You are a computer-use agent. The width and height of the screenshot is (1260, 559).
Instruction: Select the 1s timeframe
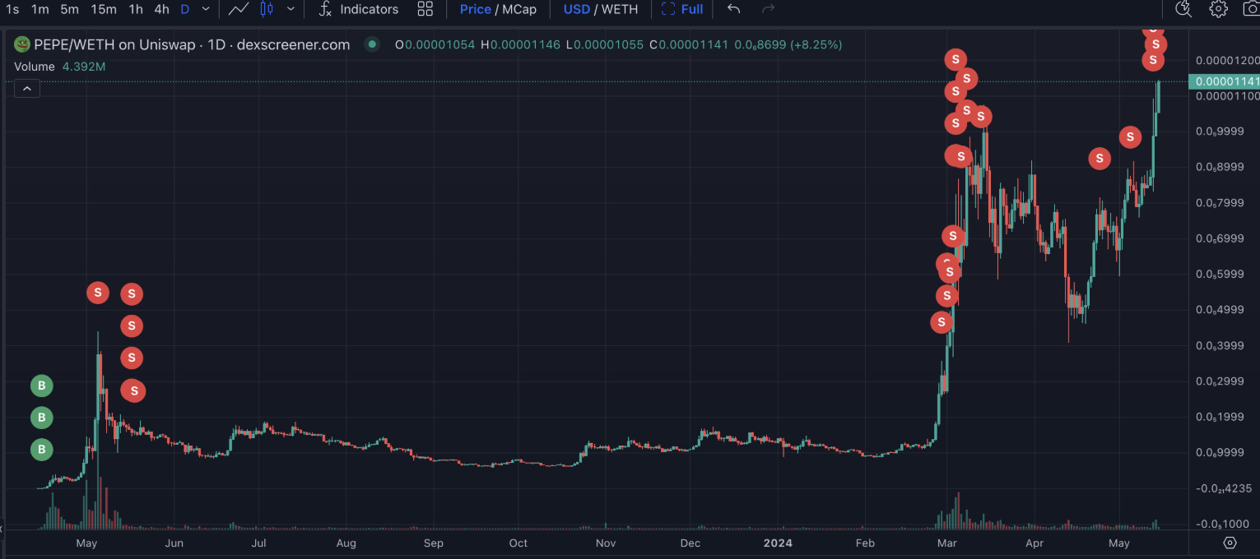[12, 9]
